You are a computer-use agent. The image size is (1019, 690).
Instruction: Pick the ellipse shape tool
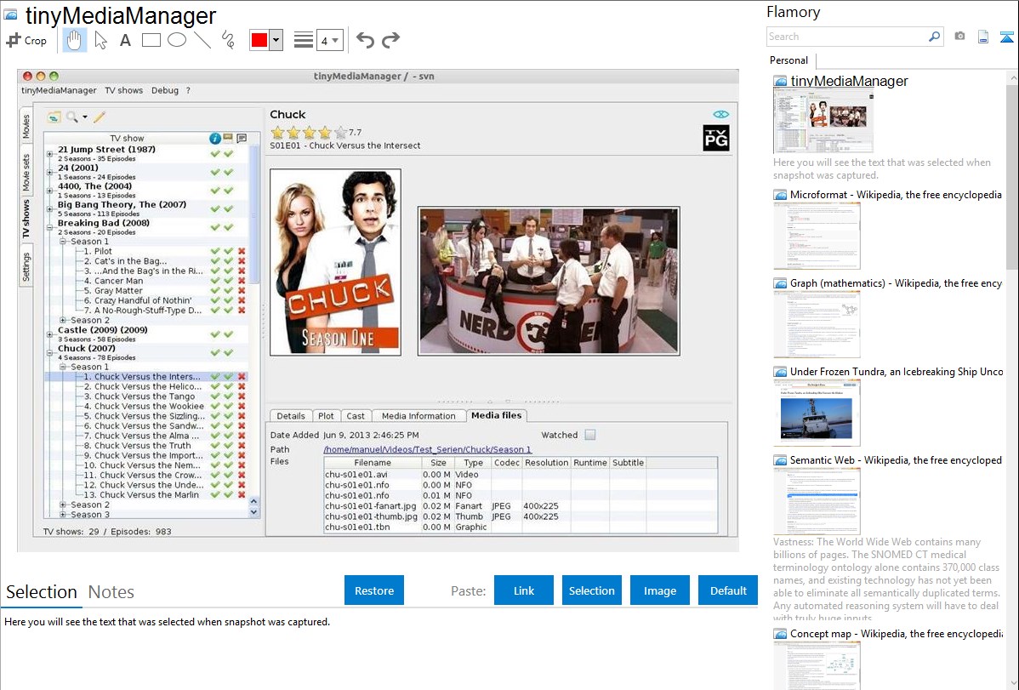pos(176,40)
